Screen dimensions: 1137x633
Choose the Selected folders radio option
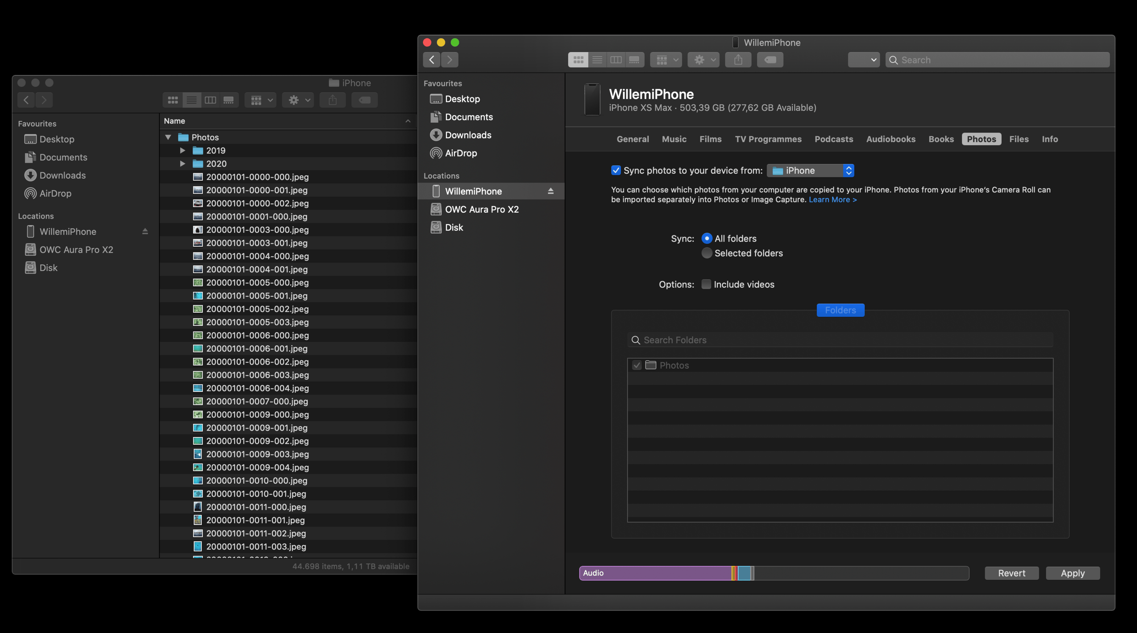click(706, 253)
